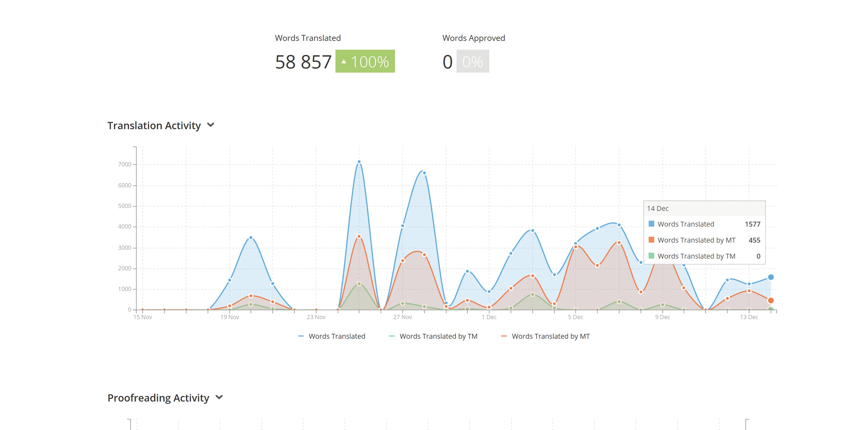Click the 14 Dec tooltip header
This screenshot has width=846, height=430.
[658, 208]
